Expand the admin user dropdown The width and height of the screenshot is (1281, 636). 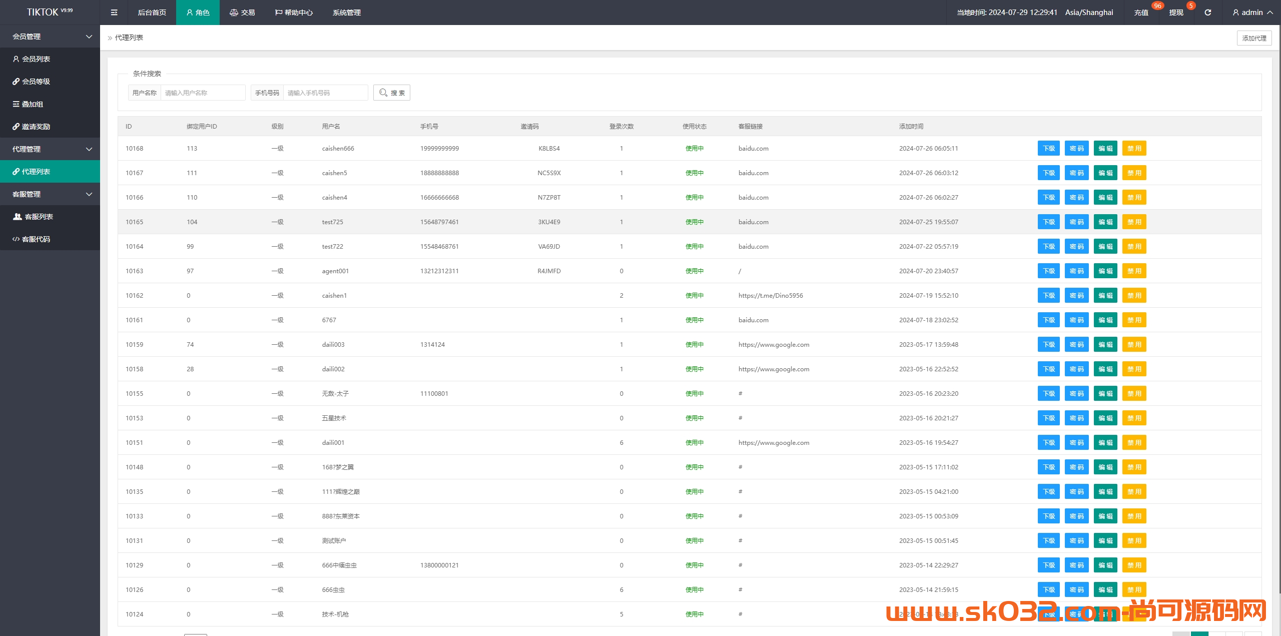coord(1253,13)
